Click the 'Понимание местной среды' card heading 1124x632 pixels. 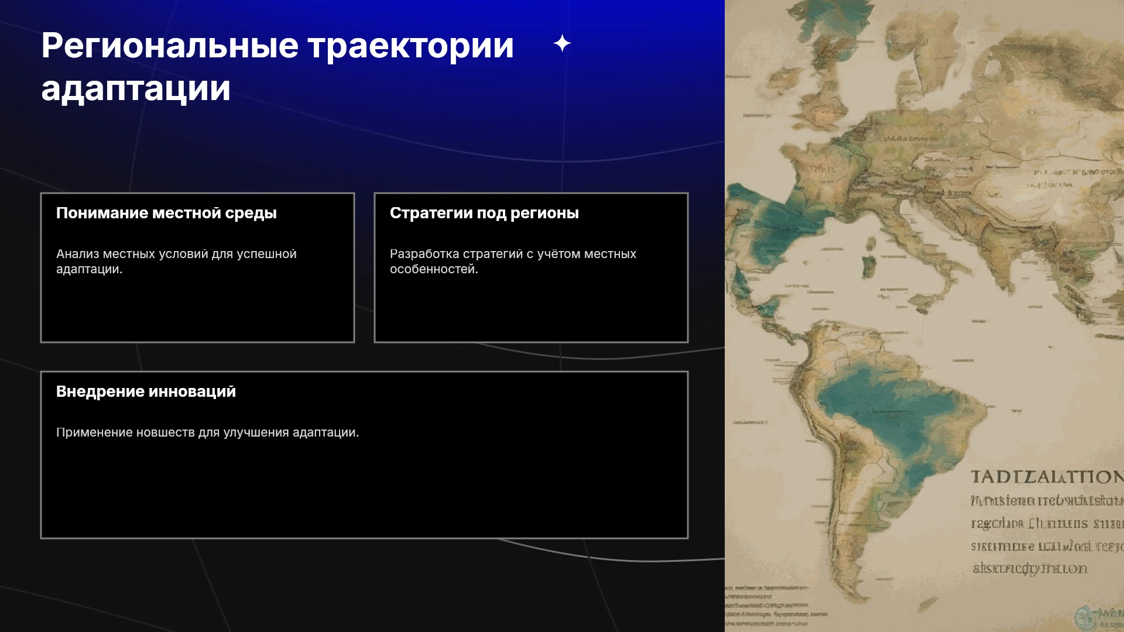click(x=166, y=213)
